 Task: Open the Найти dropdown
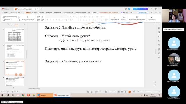click(126, 20)
